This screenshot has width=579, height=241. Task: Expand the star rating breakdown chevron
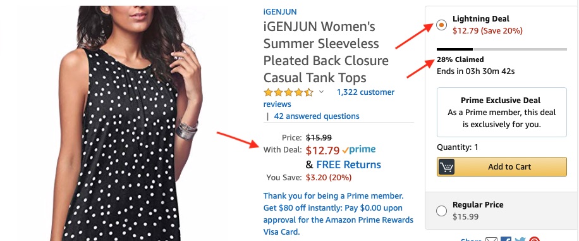pyautogui.click(x=321, y=92)
